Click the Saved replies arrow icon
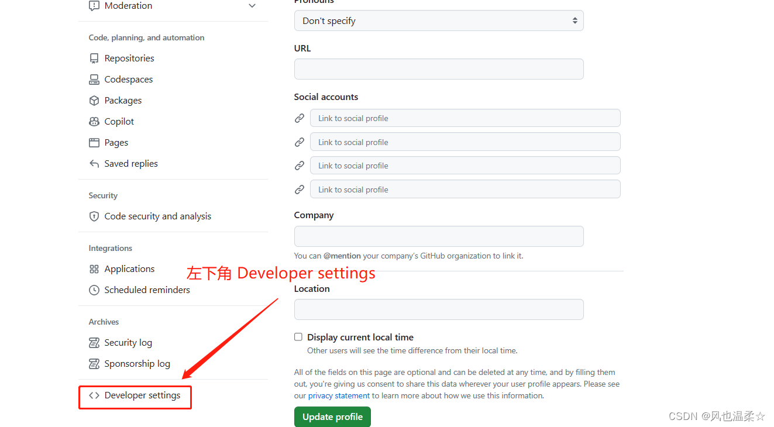The image size is (774, 427). (x=94, y=164)
